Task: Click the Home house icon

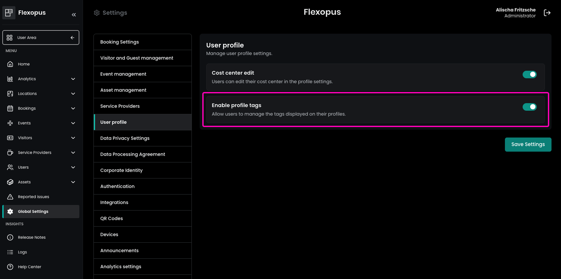Action: [x=10, y=64]
